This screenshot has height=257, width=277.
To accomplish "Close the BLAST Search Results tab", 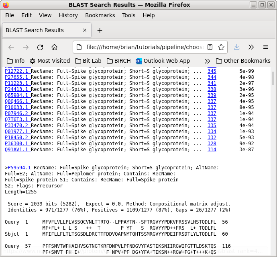I will coord(85,30).
